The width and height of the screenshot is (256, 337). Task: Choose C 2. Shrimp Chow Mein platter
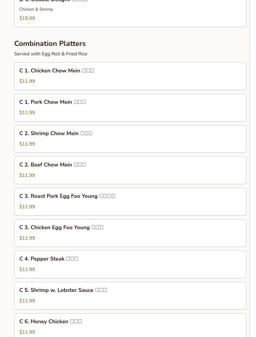[x=130, y=139]
